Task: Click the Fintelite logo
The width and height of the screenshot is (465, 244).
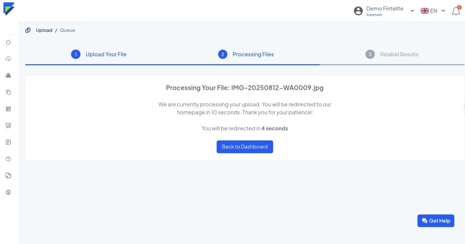Action: (x=9, y=9)
